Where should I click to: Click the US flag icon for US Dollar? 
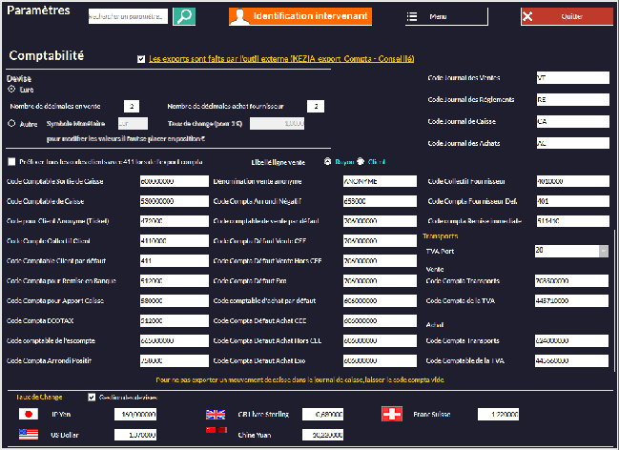28,434
